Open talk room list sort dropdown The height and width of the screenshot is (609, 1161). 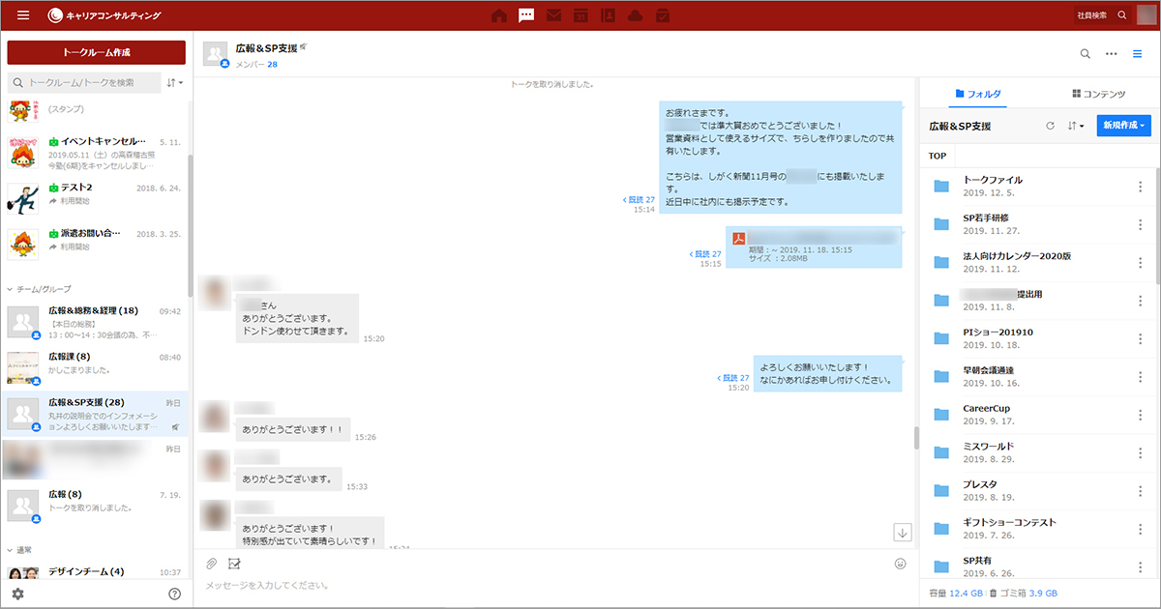click(x=174, y=83)
